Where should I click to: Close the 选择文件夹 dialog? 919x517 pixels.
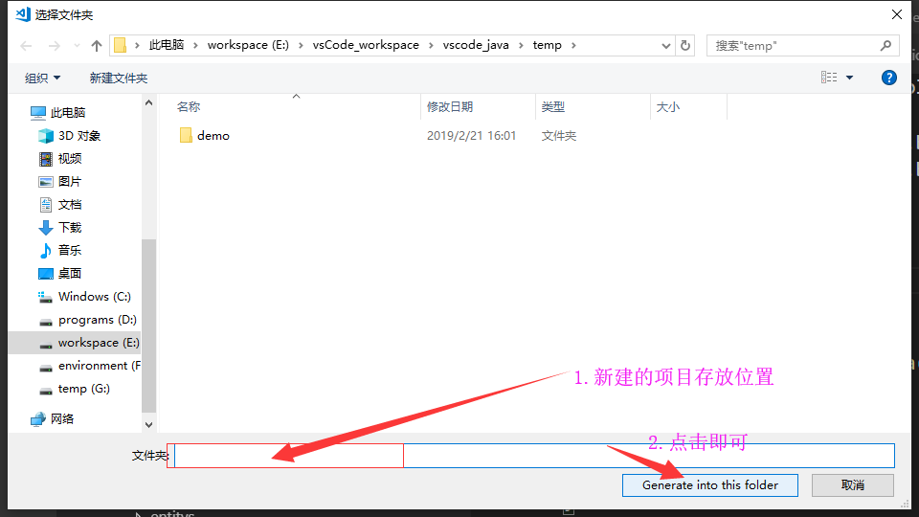897,14
